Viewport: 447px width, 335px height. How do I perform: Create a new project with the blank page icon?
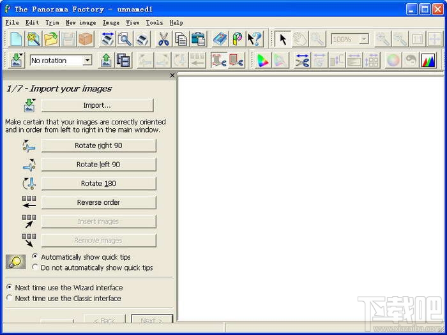[x=16, y=39]
